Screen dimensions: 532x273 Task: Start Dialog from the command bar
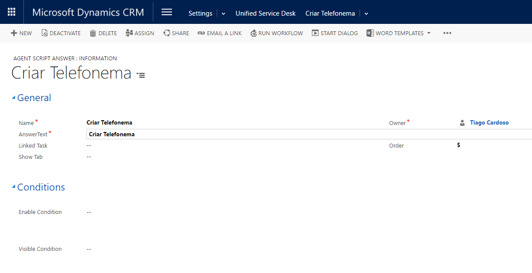[334, 33]
